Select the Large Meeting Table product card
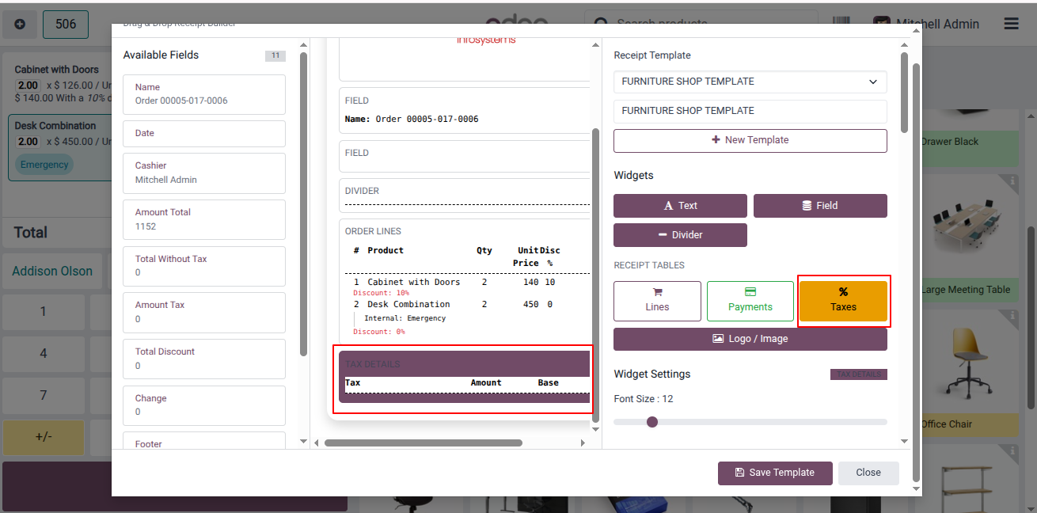 point(969,238)
